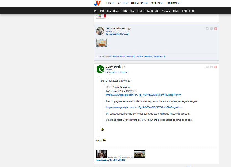Open the military parade signature image
The width and height of the screenshot is (231, 167).
(140, 154)
